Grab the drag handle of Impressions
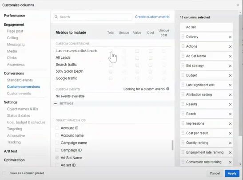Image resolution: width=243 pixels, height=180 pixels. (183, 123)
